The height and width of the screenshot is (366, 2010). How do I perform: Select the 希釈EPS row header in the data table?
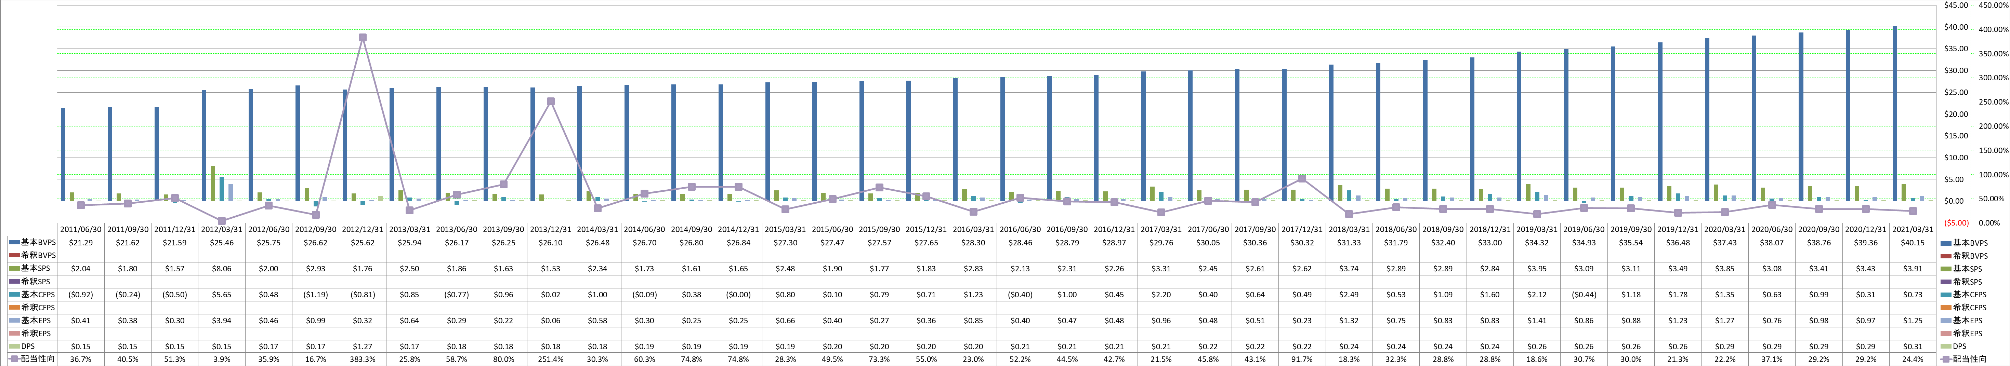32,333
